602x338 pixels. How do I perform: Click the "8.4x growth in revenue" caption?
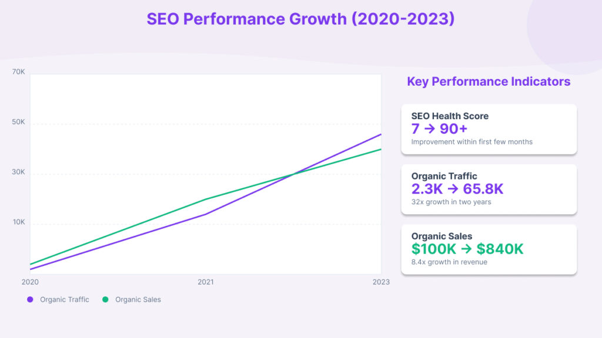pyautogui.click(x=449, y=262)
